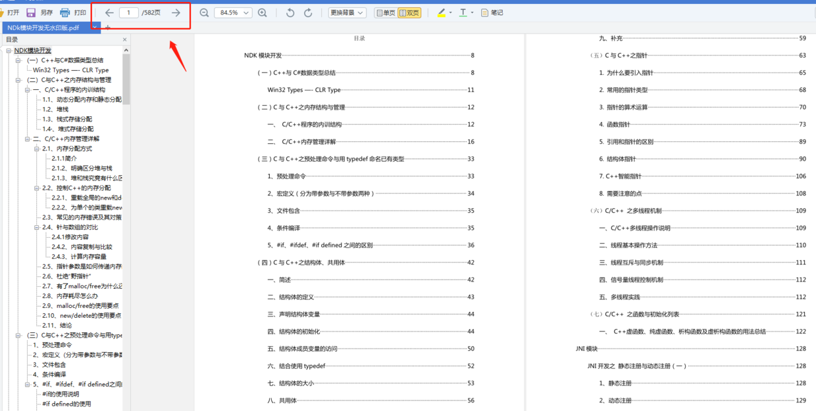Open the 更换背景 background dropdown
The width and height of the screenshot is (816, 411).
347,12
